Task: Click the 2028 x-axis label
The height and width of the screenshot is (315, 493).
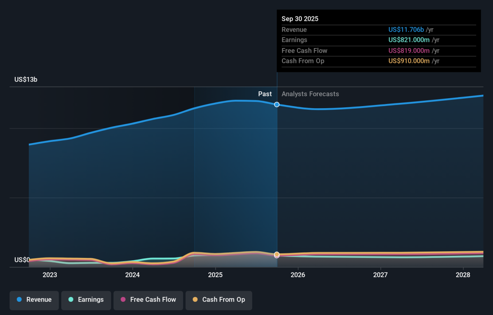Action: [x=463, y=275]
